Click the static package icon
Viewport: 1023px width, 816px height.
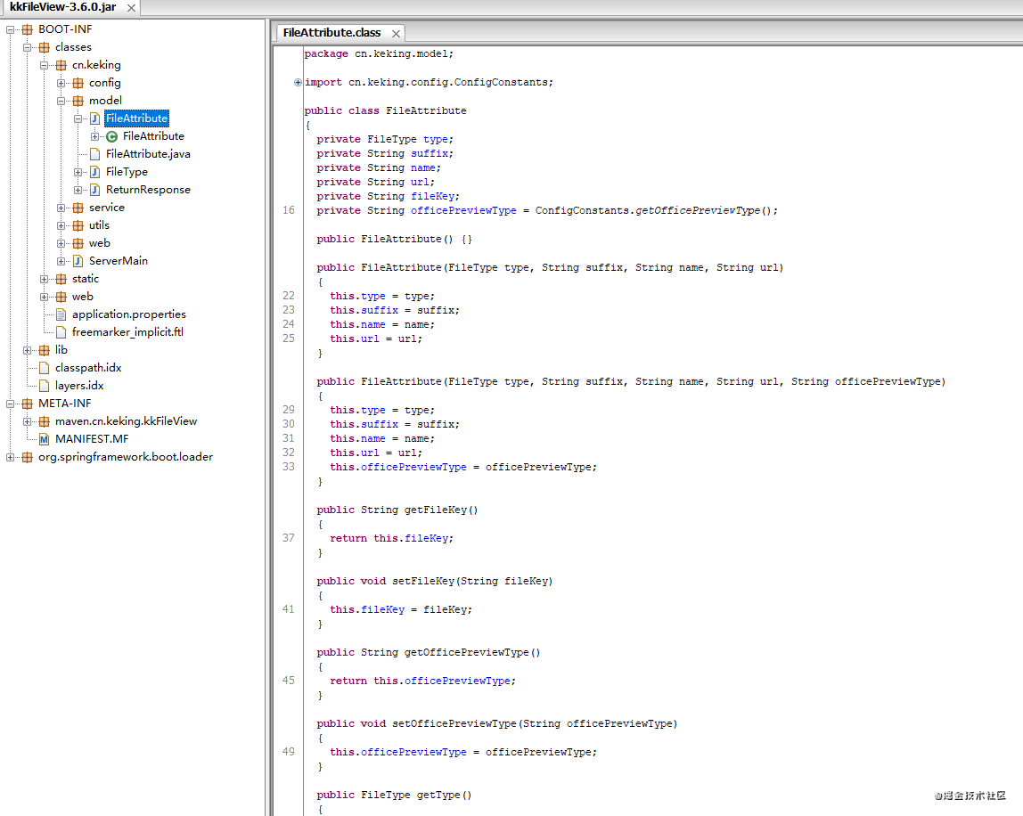[61, 279]
